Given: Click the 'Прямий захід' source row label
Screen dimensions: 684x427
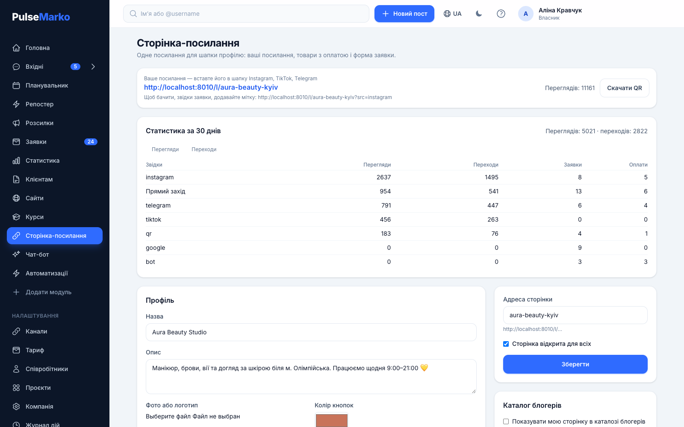Looking at the screenshot, I should click(165, 191).
